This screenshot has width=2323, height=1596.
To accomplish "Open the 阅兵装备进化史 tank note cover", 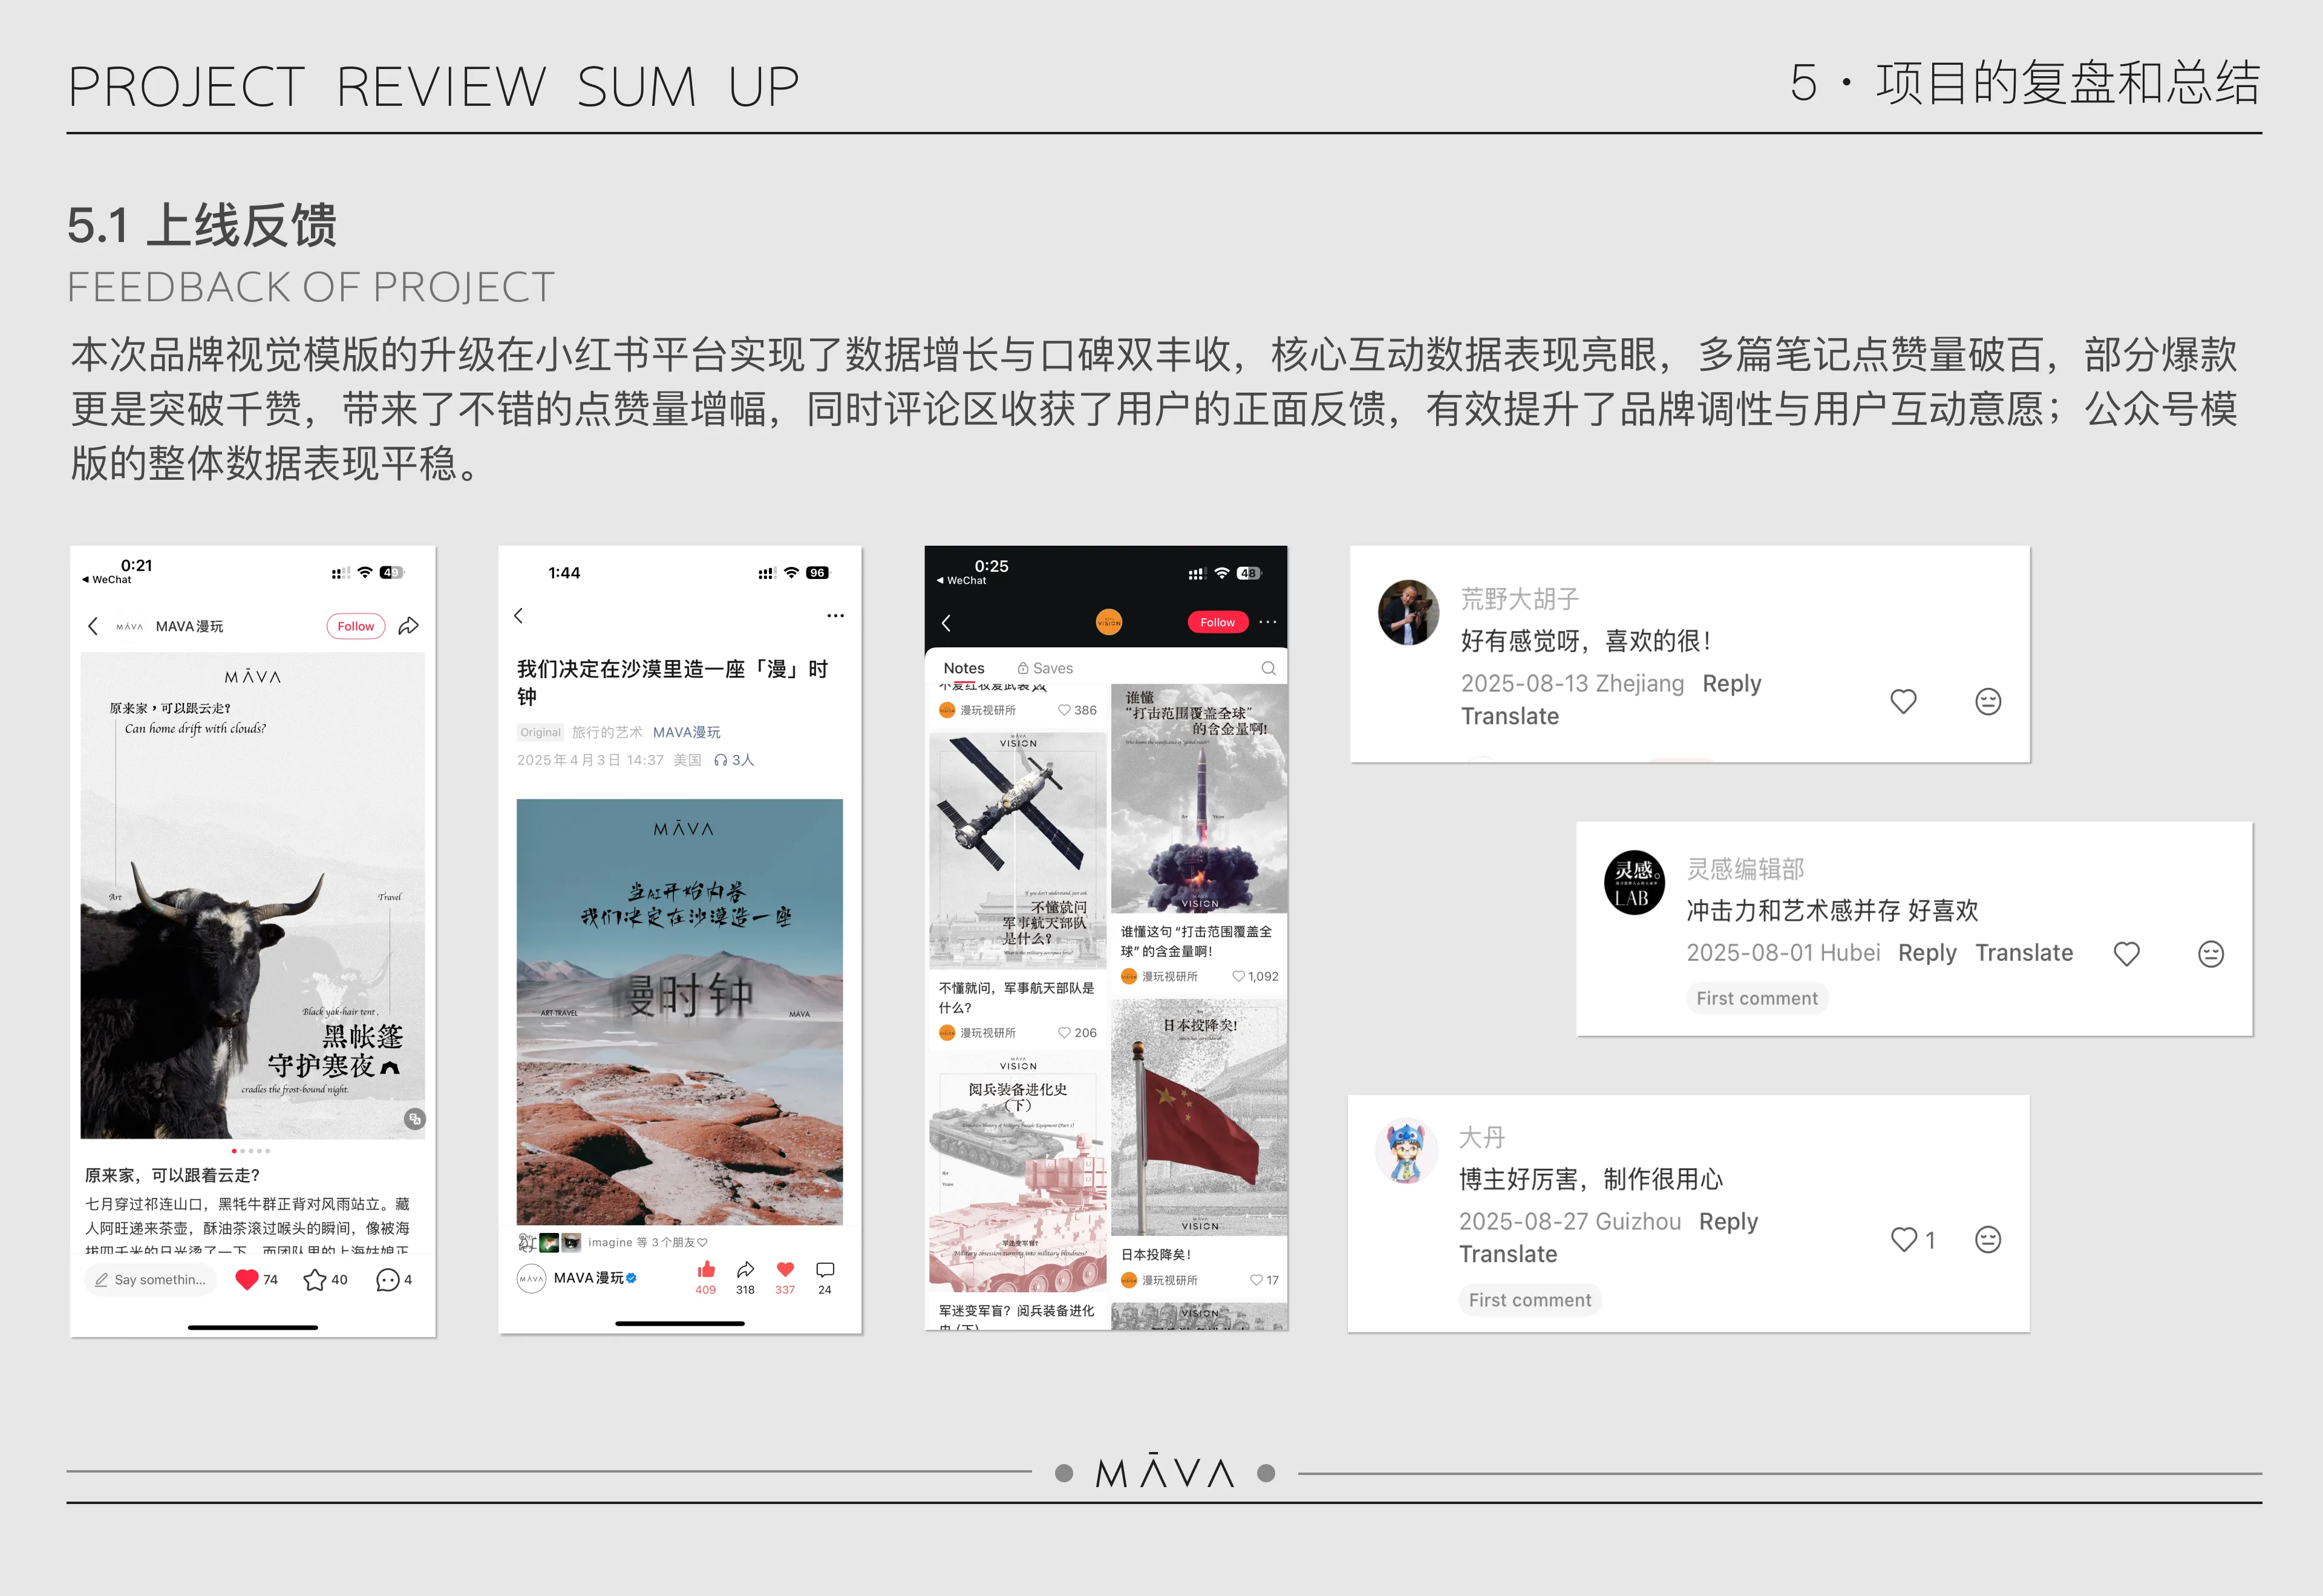I will (1017, 1174).
